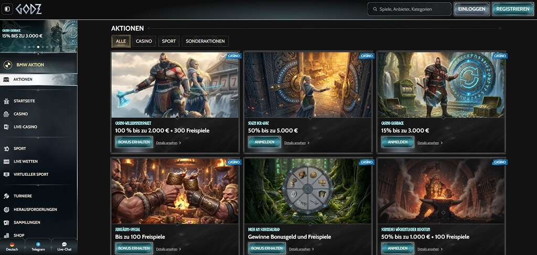Open the Telegram link at the bottom

point(38,247)
